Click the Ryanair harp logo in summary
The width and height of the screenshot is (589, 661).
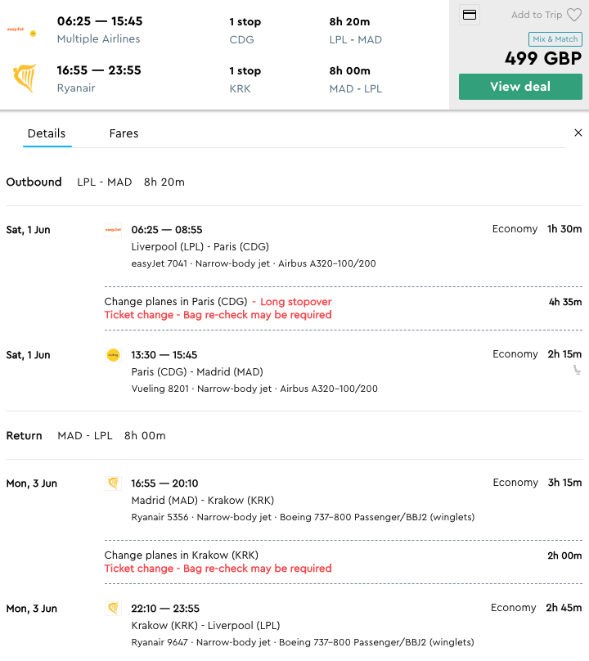point(24,79)
